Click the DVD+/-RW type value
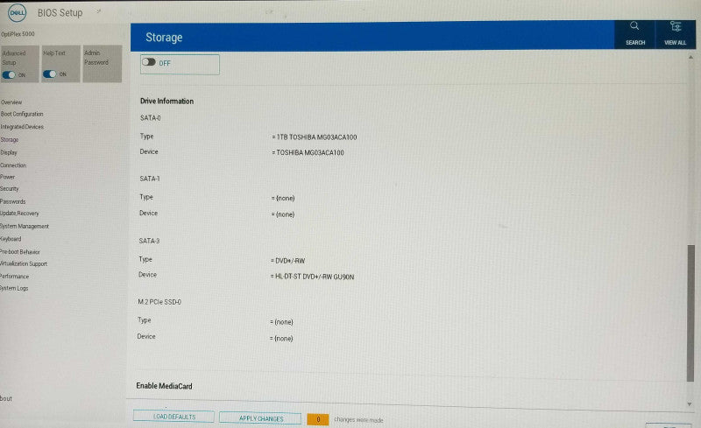 click(x=290, y=261)
